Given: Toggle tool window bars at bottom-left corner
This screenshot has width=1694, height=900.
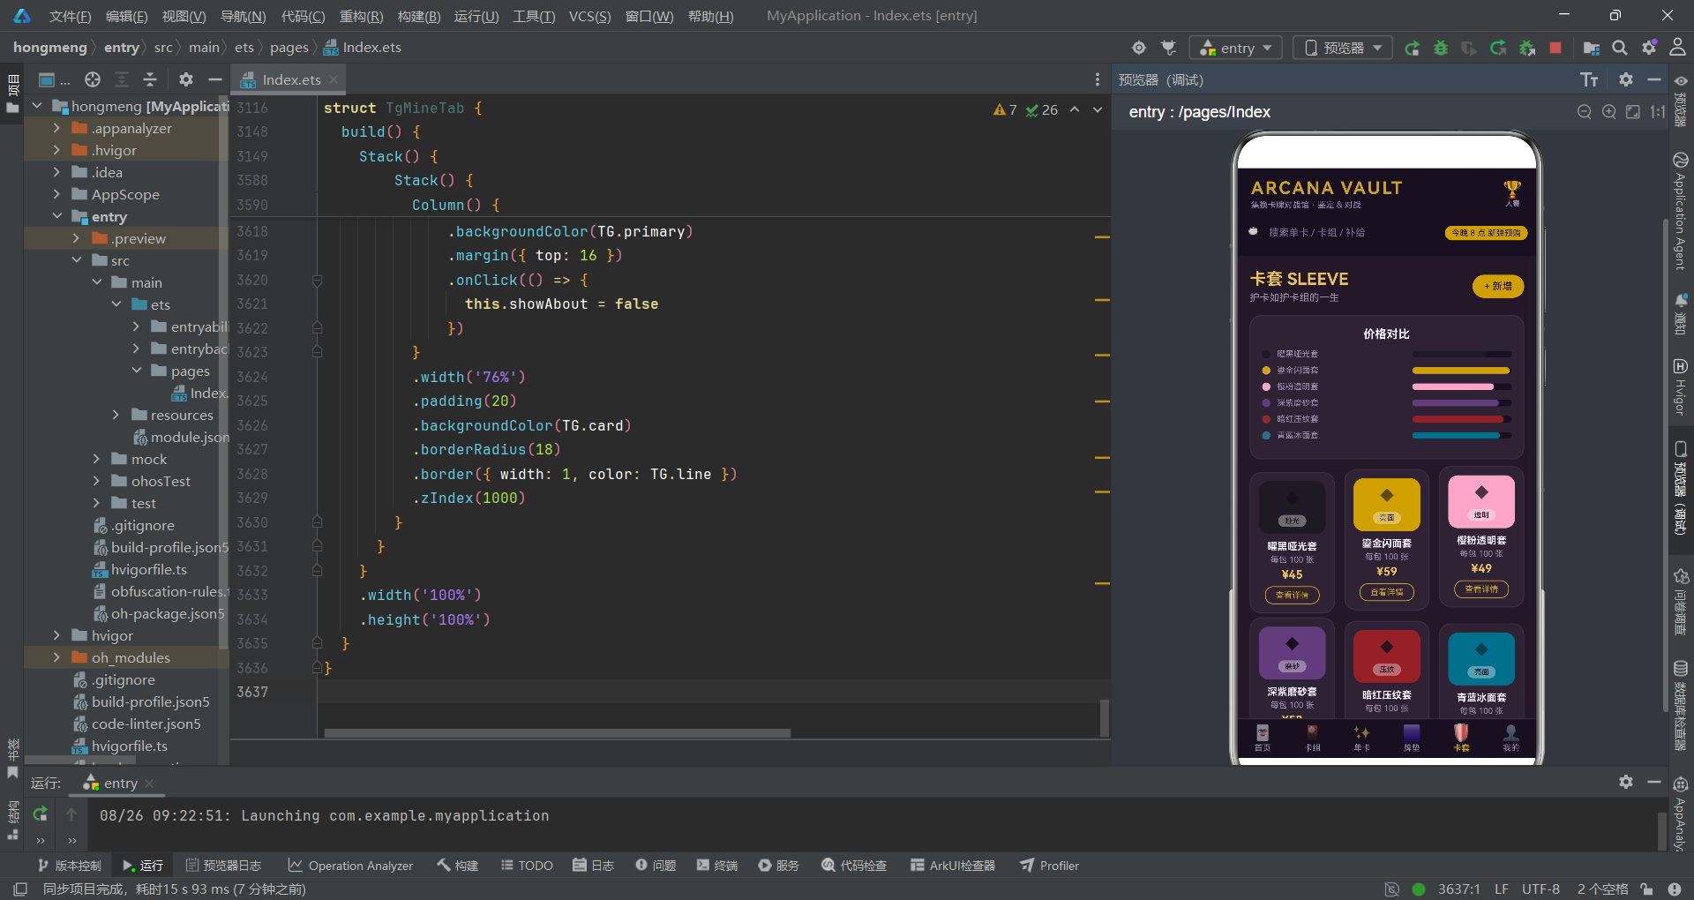Looking at the screenshot, I should tap(21, 889).
